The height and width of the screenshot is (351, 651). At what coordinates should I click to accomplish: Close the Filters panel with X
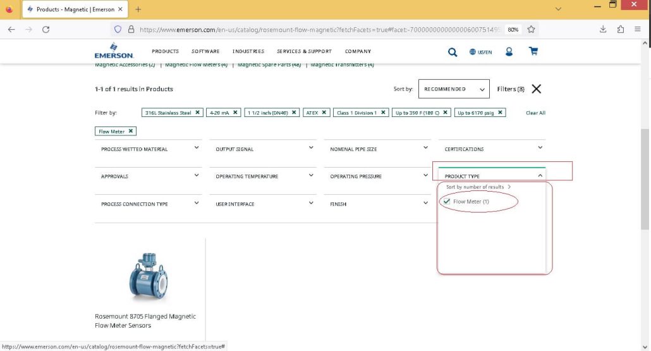tap(537, 89)
